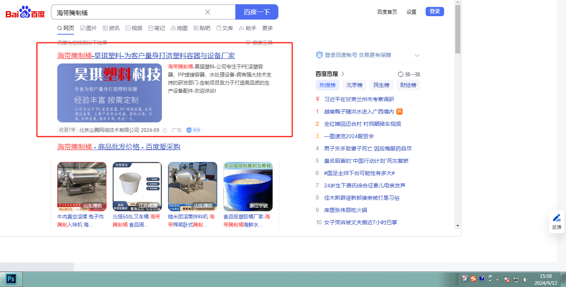Open the 设置 settings link
Image resolution: width=566 pixels, height=287 pixels.
point(411,12)
